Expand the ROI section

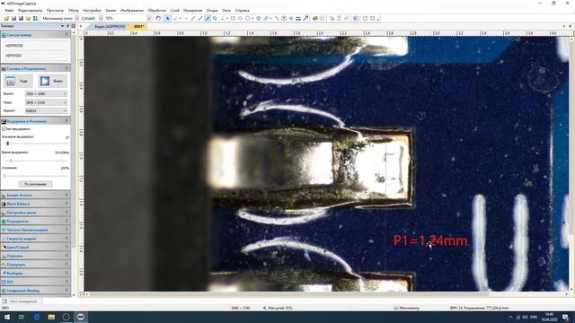[35, 282]
